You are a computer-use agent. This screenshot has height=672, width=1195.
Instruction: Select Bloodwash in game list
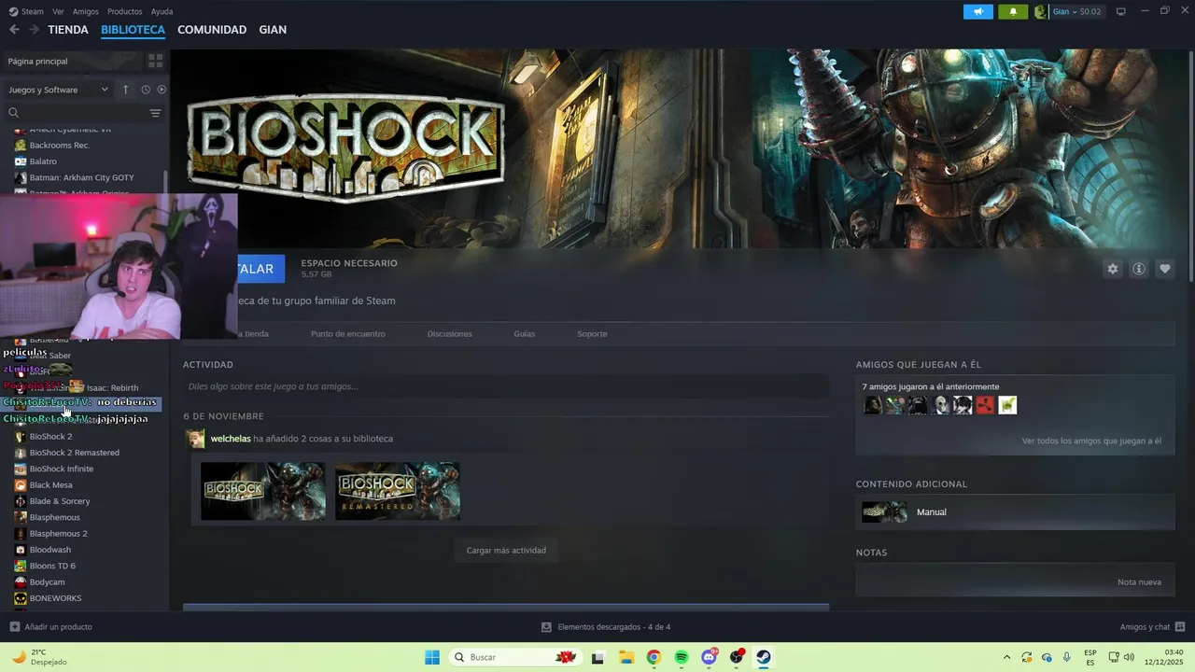pos(49,550)
